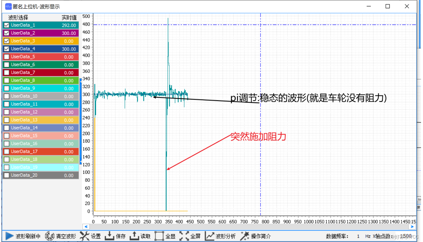This screenshot has height=242, width=423.
Task: Open the 波形分析 waveform analysis tool
Action: (x=219, y=236)
